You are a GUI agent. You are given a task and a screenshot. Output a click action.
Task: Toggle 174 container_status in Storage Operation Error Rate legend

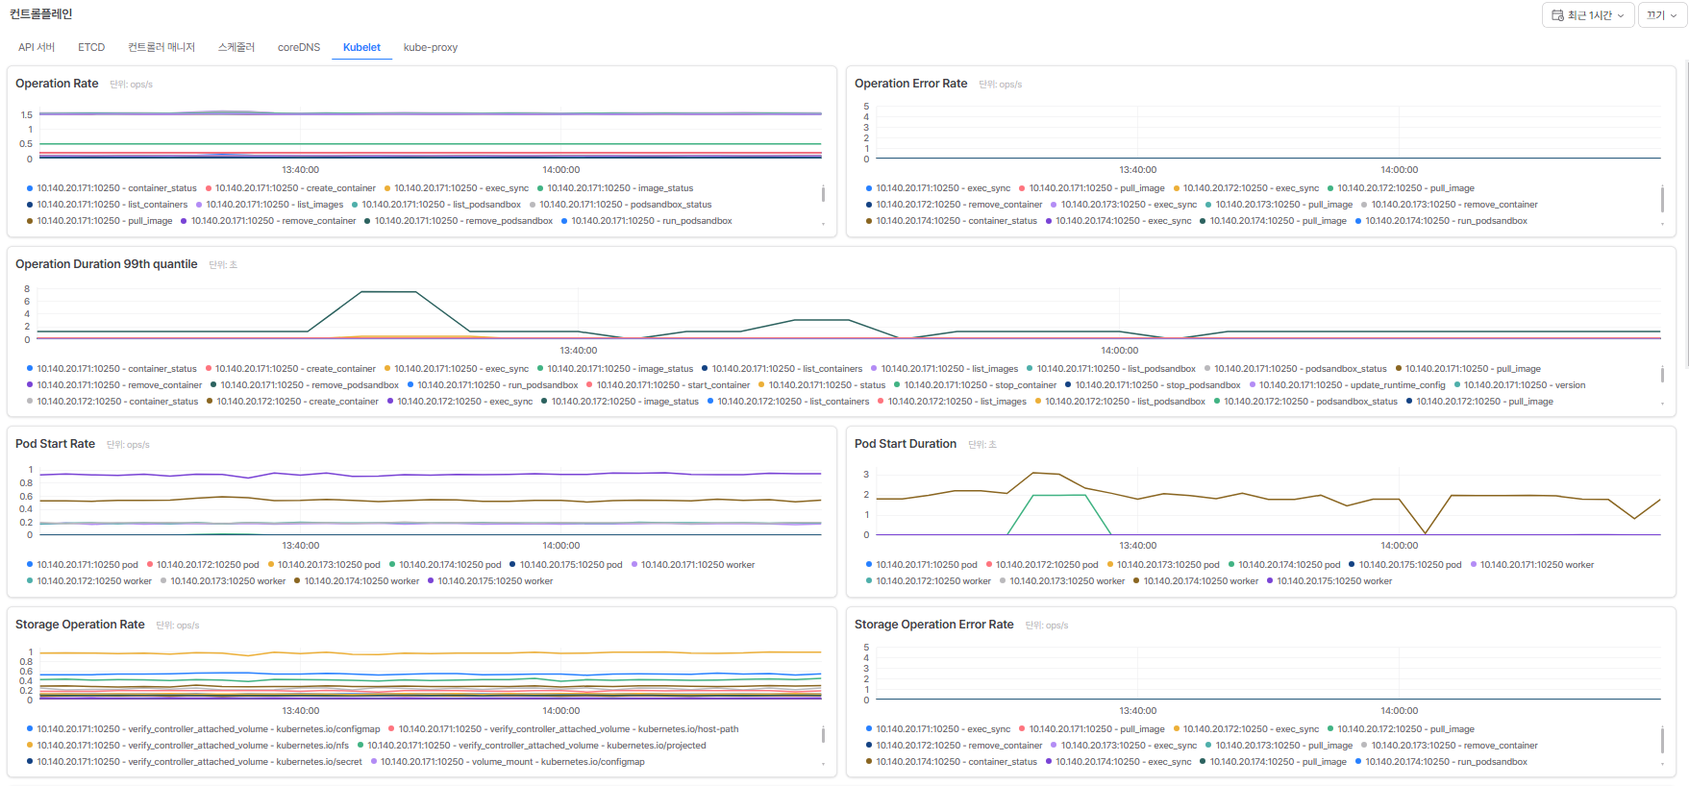click(x=952, y=762)
